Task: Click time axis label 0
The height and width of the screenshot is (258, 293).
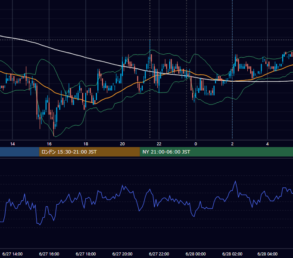Action: pos(196,144)
